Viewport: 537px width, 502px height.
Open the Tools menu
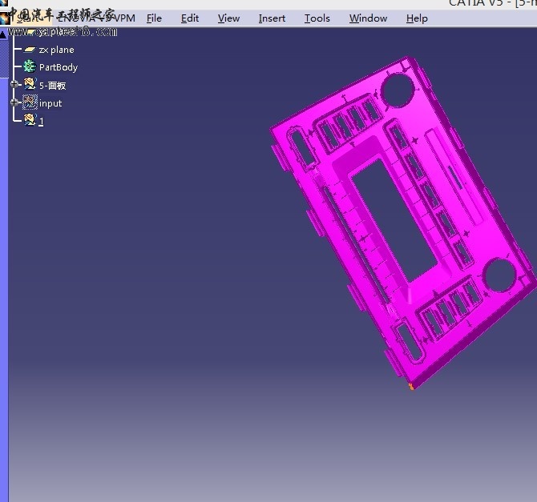317,18
